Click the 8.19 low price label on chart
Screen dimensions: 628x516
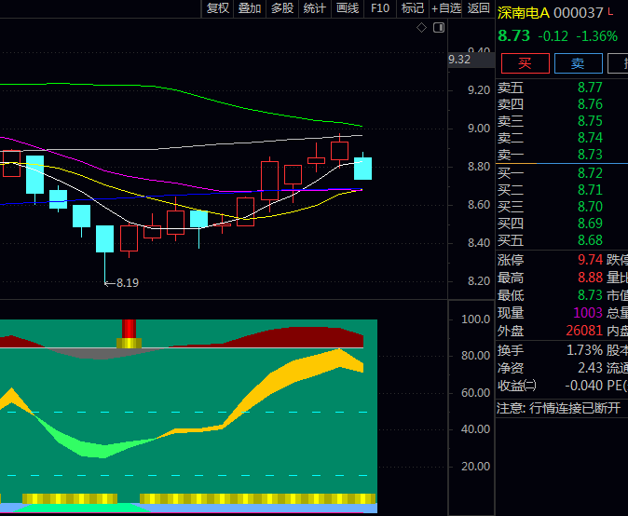pos(127,282)
